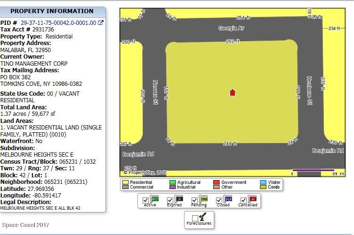The height and width of the screenshot is (235, 354).
Task: Disable the Closed listings checkbox
Action: tap(219, 200)
